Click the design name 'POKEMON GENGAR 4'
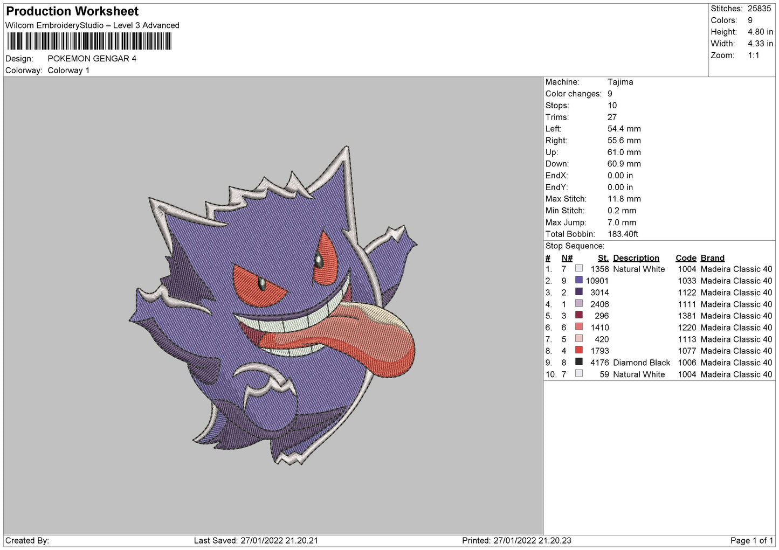This screenshot has width=779, height=550. click(x=92, y=59)
